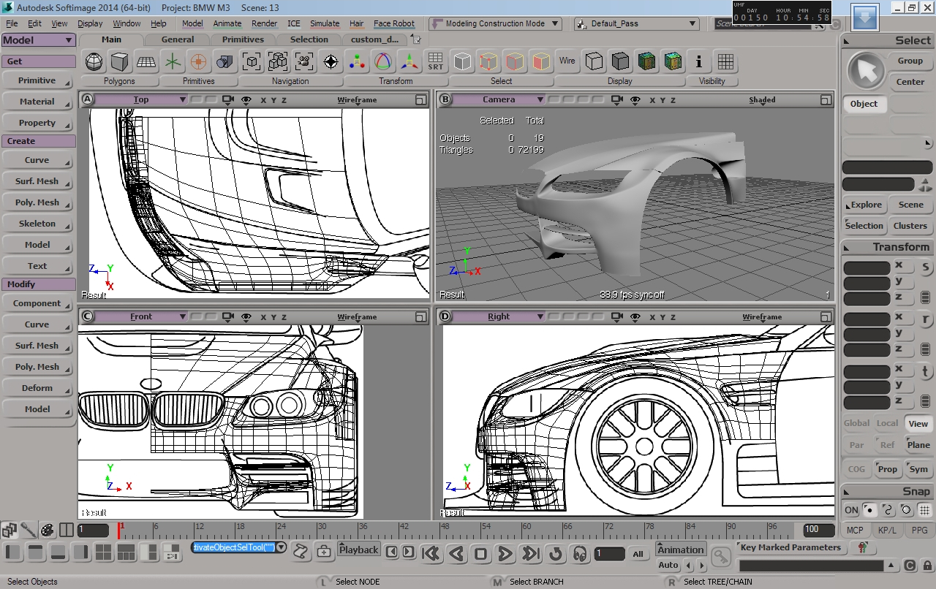Click the play forward playback button
936x589 pixels.
coord(505,554)
